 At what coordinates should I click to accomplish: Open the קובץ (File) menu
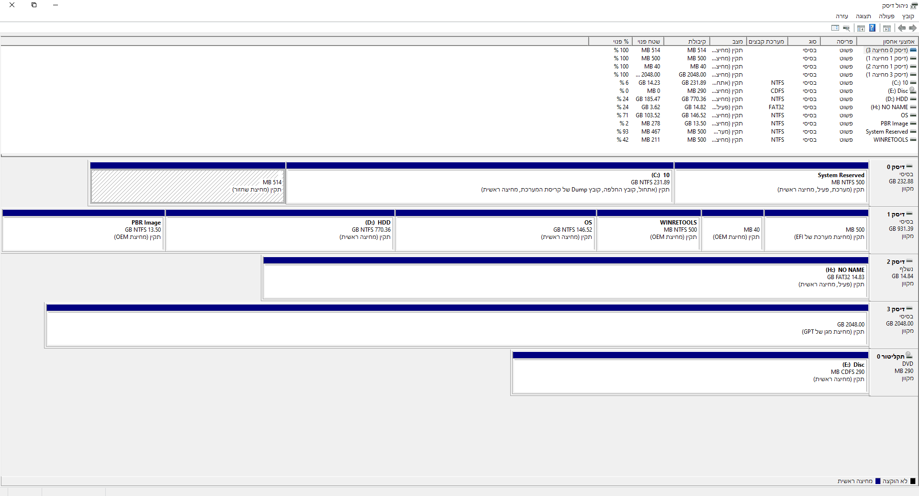point(908,16)
